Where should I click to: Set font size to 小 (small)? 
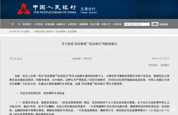coord(21,59)
